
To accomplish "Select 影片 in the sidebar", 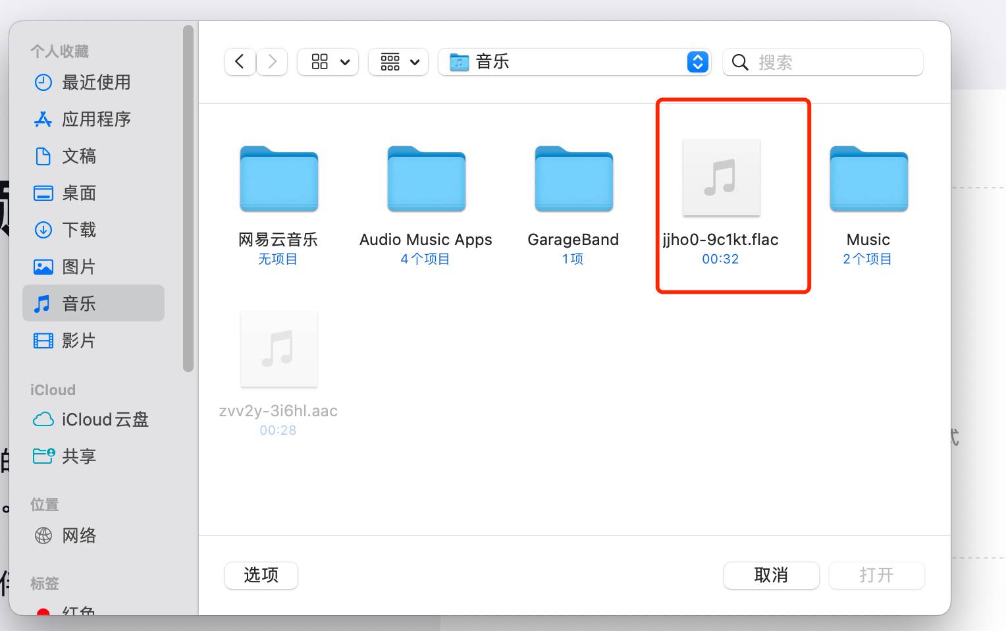I will point(93,341).
